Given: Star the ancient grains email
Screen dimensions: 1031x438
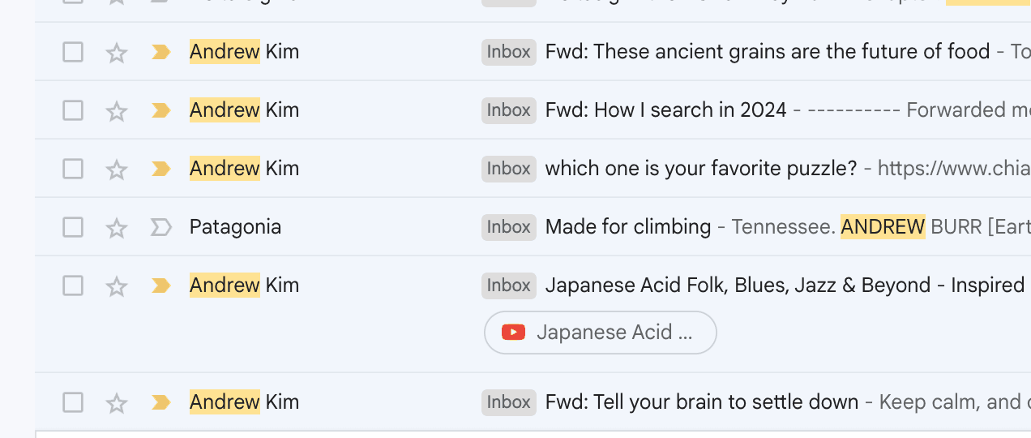Looking at the screenshot, I should (x=117, y=53).
